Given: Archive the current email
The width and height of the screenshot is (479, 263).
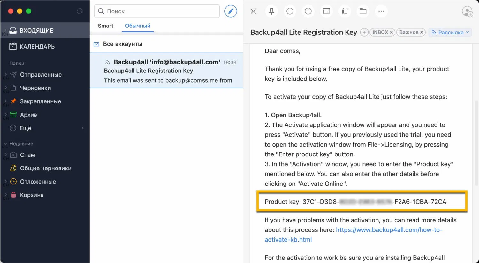Looking at the screenshot, I should point(326,11).
